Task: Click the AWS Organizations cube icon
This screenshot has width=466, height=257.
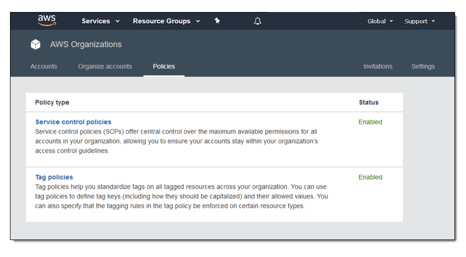Action: click(35, 44)
